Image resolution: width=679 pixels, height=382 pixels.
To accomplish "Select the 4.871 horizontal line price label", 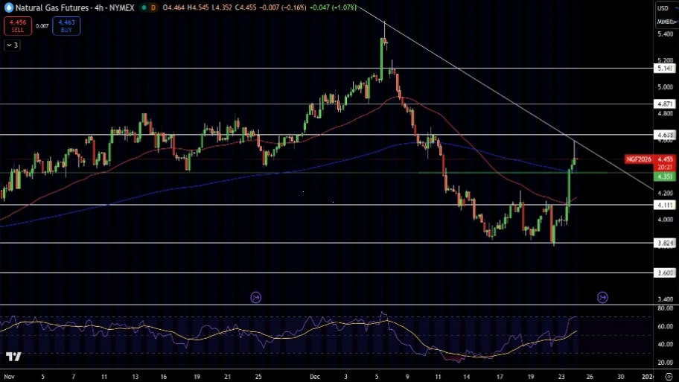I will 664,104.
